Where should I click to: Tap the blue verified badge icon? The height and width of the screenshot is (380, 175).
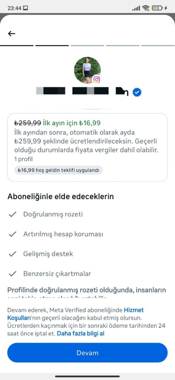137,92
